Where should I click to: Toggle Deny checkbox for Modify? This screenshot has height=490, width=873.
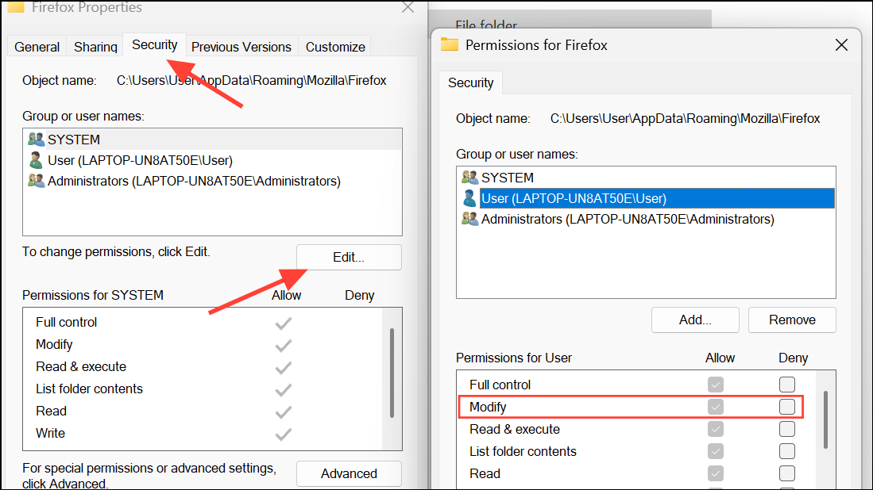(x=786, y=407)
